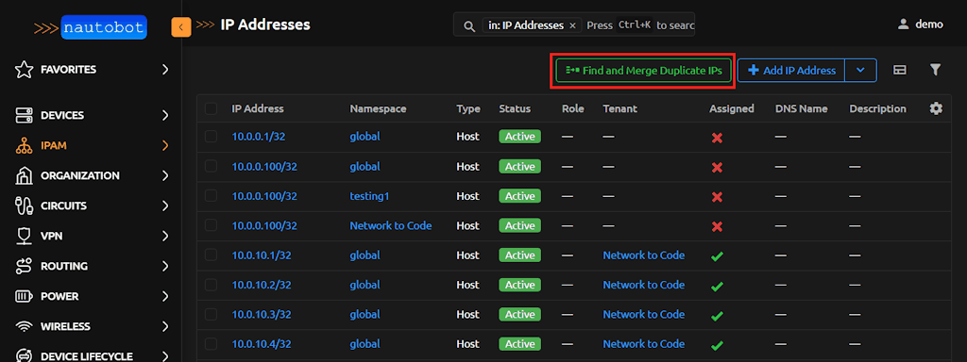Expand the Organization menu chevron

pos(164,175)
